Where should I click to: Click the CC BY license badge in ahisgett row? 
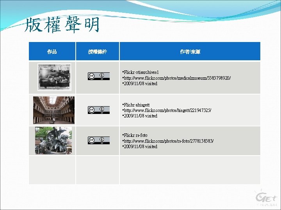tap(99, 110)
